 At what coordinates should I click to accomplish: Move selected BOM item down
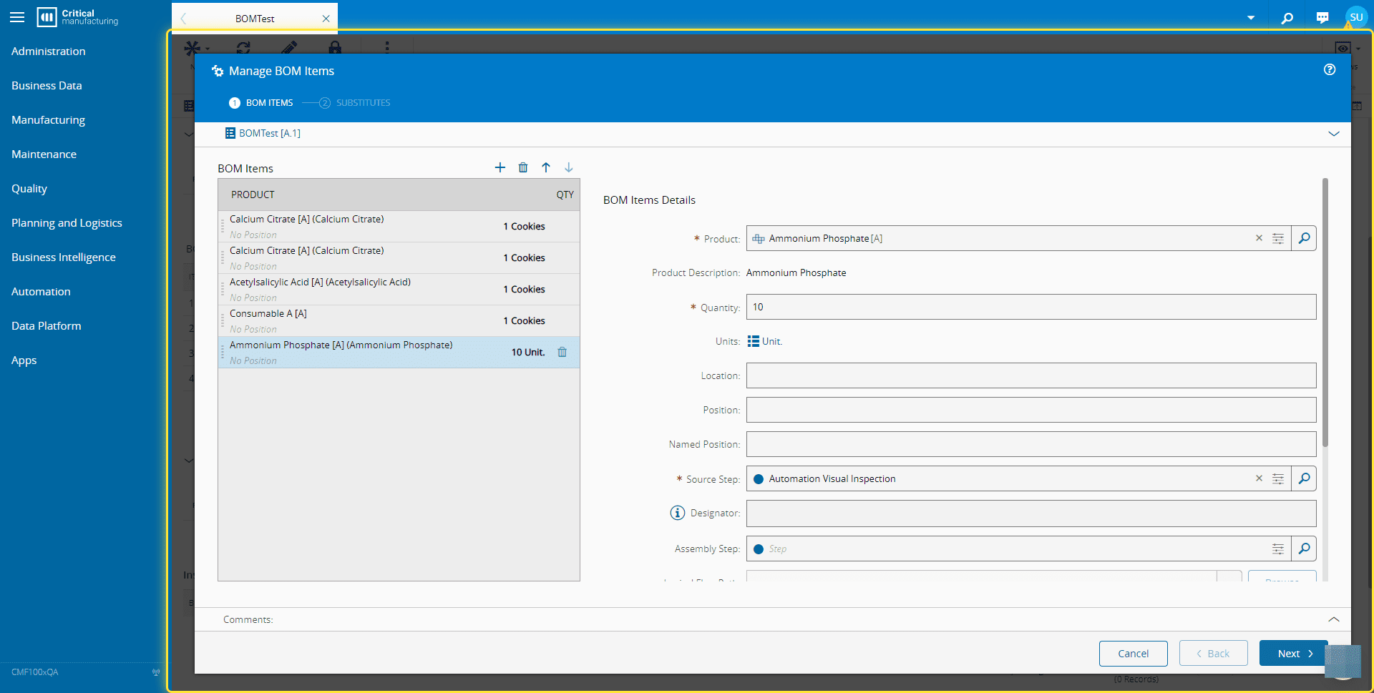point(569,167)
